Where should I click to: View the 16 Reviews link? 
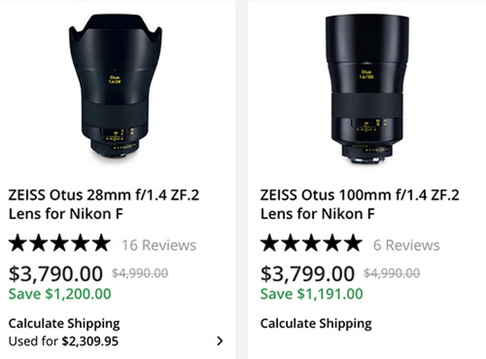159,245
